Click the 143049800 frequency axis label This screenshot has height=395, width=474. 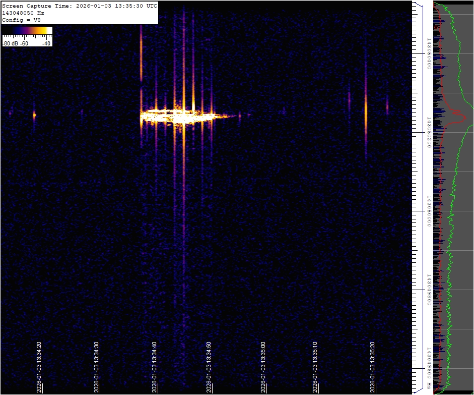(x=429, y=290)
